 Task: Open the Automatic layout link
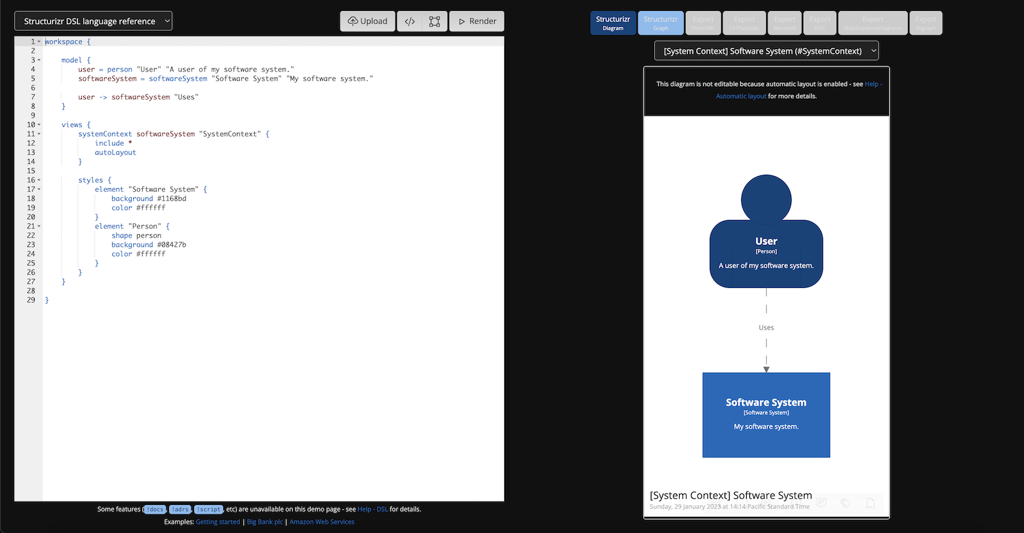tap(740, 96)
